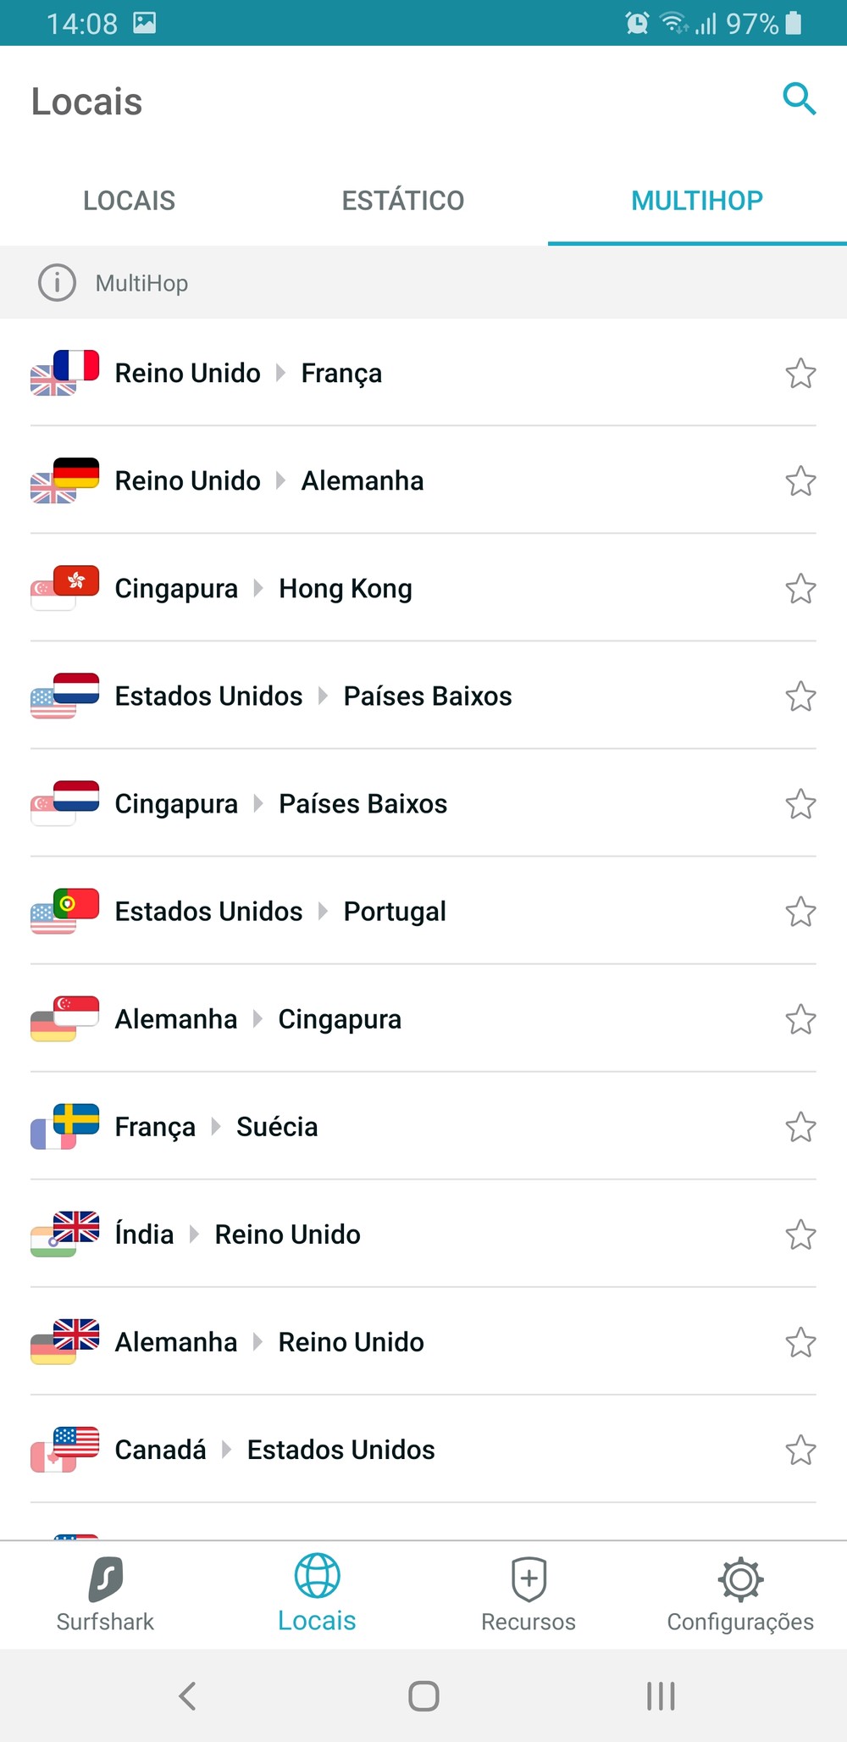This screenshot has height=1742, width=847.
Task: Open Android recent apps button
Action: tap(661, 1695)
